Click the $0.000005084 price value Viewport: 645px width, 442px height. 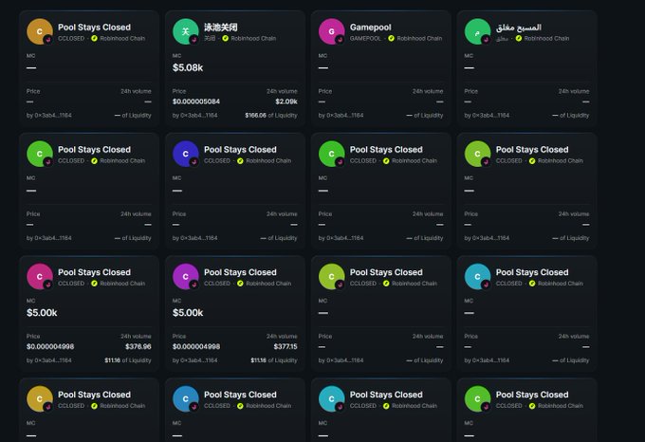click(x=196, y=101)
